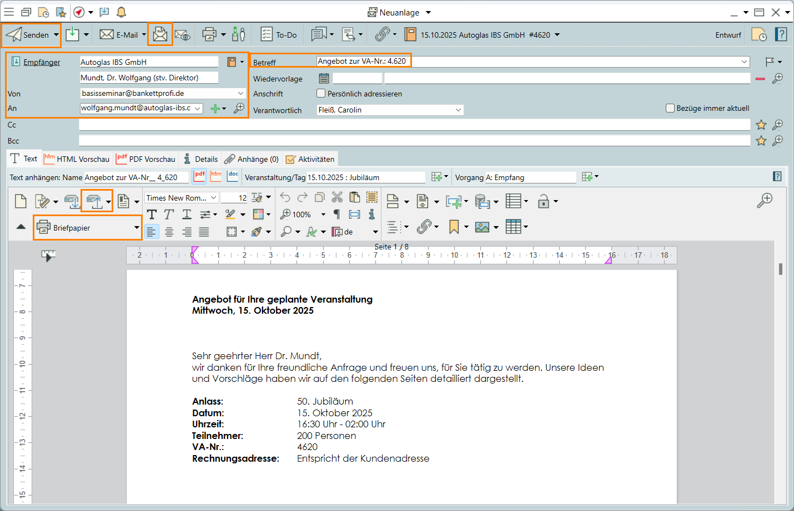Click the undo arrow icon
The height and width of the screenshot is (511, 794).
pos(285,197)
